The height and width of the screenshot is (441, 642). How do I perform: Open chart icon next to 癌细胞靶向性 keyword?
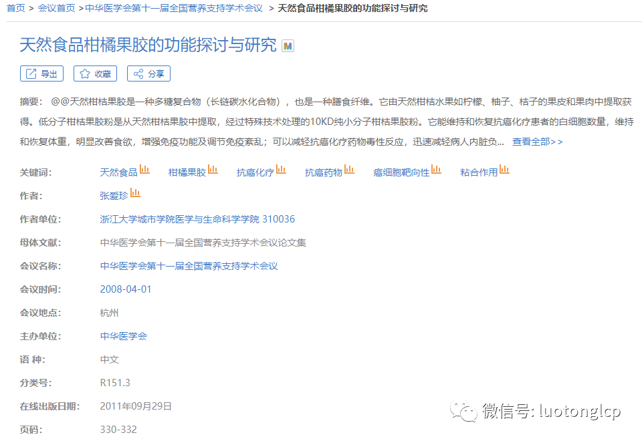437,169
